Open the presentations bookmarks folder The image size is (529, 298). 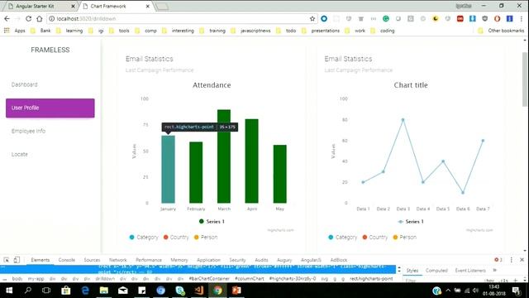tap(322, 31)
